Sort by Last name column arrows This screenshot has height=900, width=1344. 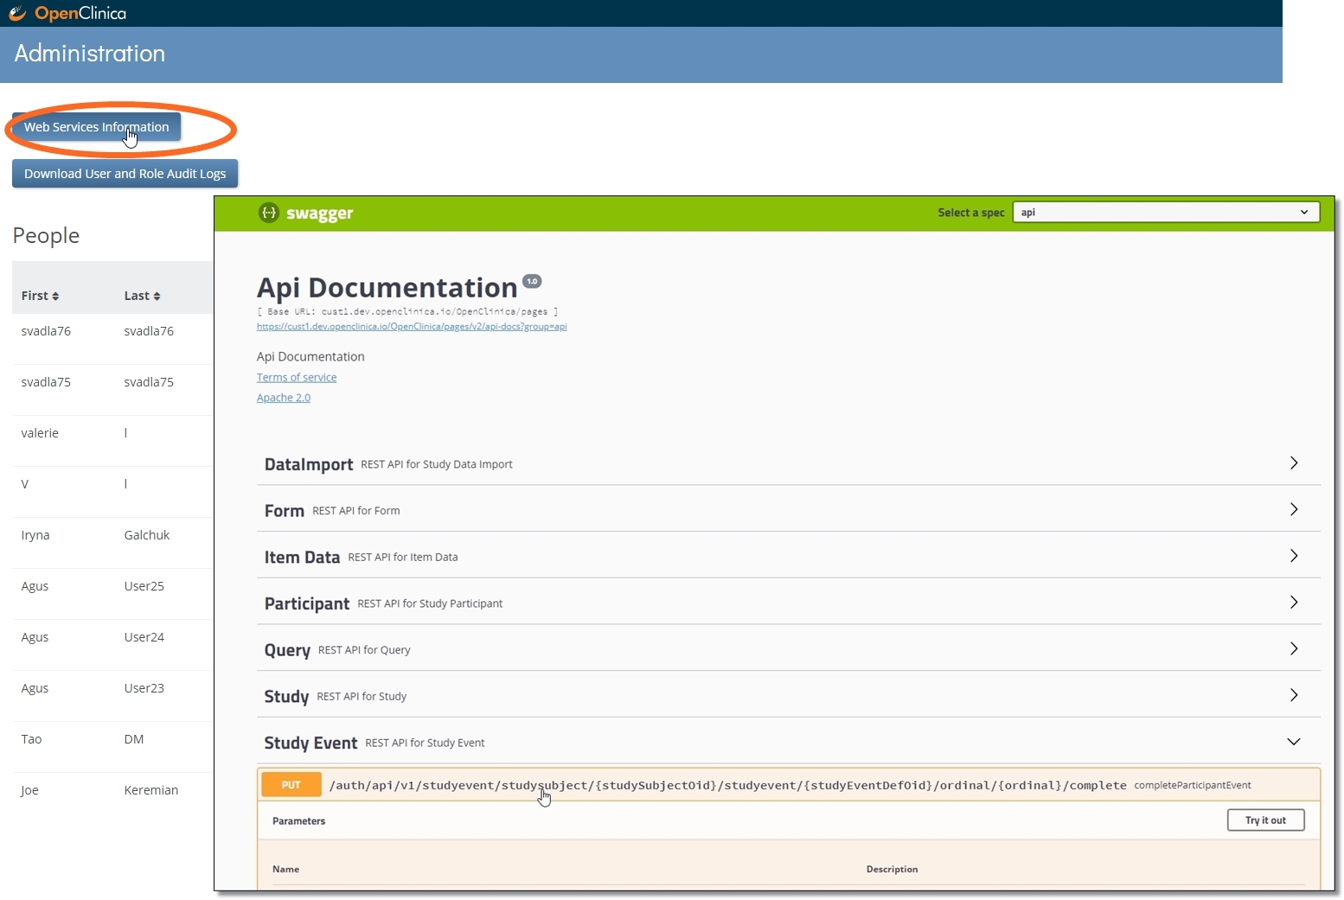157,297
